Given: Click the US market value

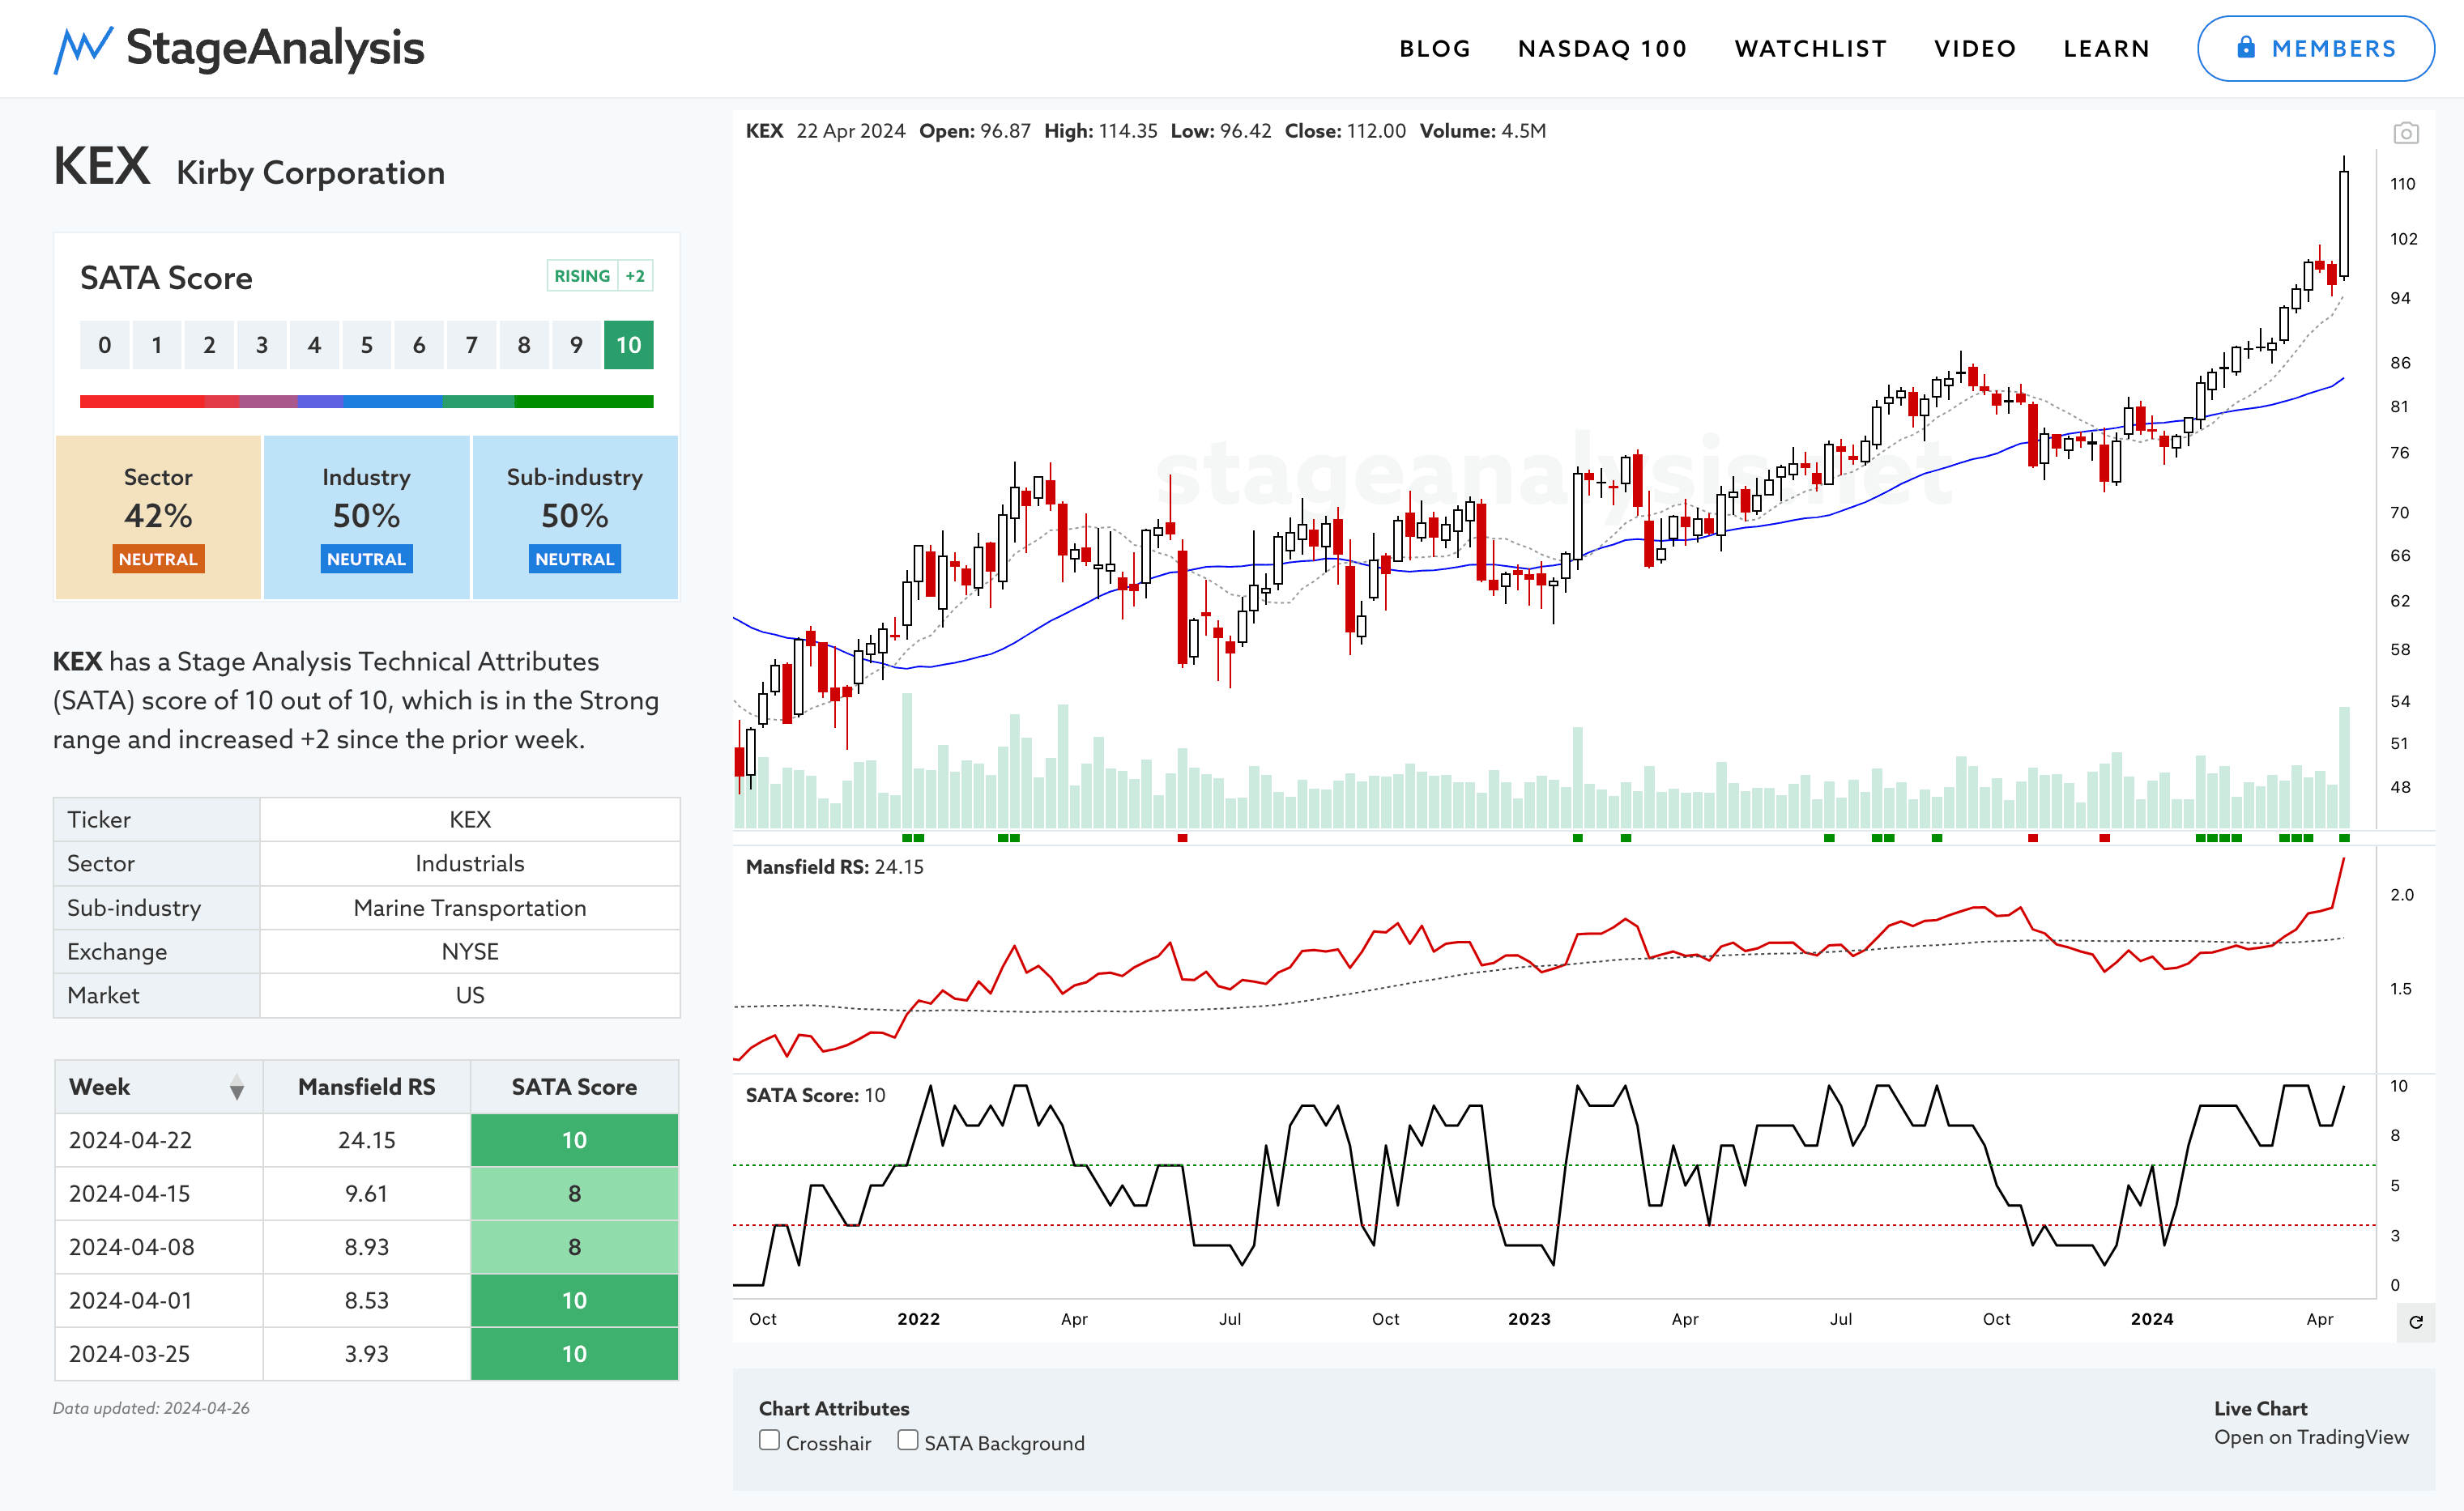Looking at the screenshot, I should pos(470,996).
